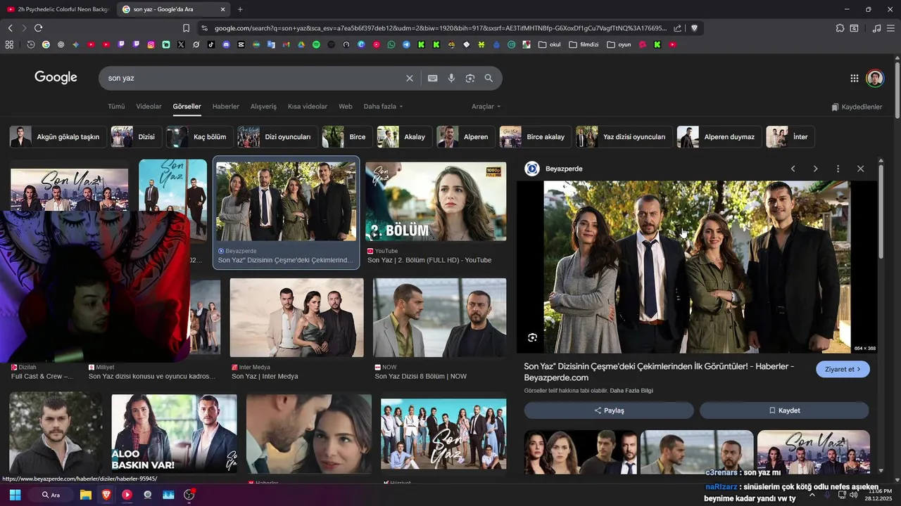901x506 pixels.
Task: Switch to the Haberler tab
Action: pos(226,107)
